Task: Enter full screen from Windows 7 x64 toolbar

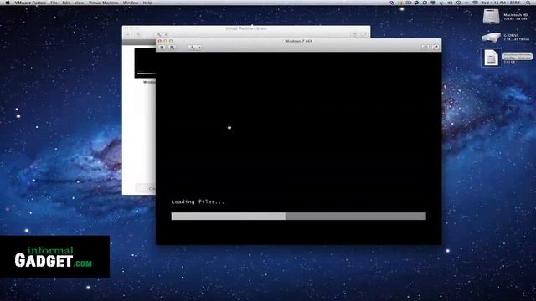Action: (x=435, y=48)
